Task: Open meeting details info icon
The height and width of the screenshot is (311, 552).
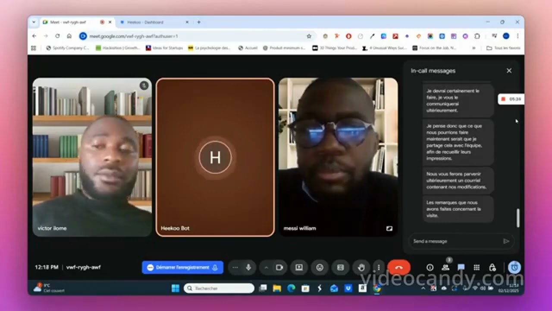Action: coord(430,267)
